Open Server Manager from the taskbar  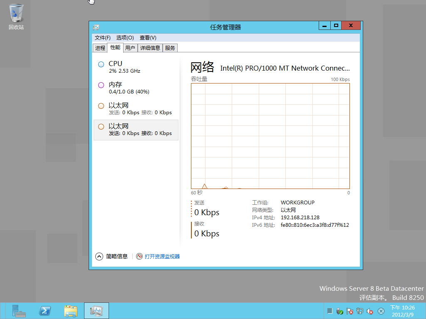pos(19,311)
